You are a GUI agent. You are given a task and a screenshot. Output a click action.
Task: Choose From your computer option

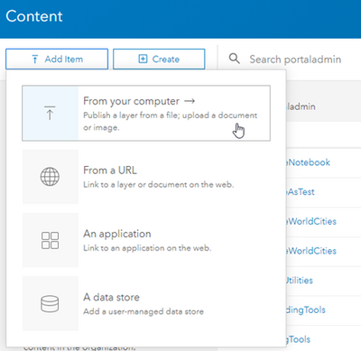point(146,113)
